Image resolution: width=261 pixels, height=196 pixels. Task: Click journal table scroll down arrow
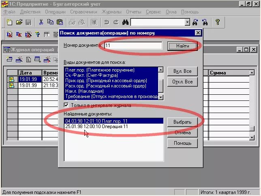pos(252,137)
